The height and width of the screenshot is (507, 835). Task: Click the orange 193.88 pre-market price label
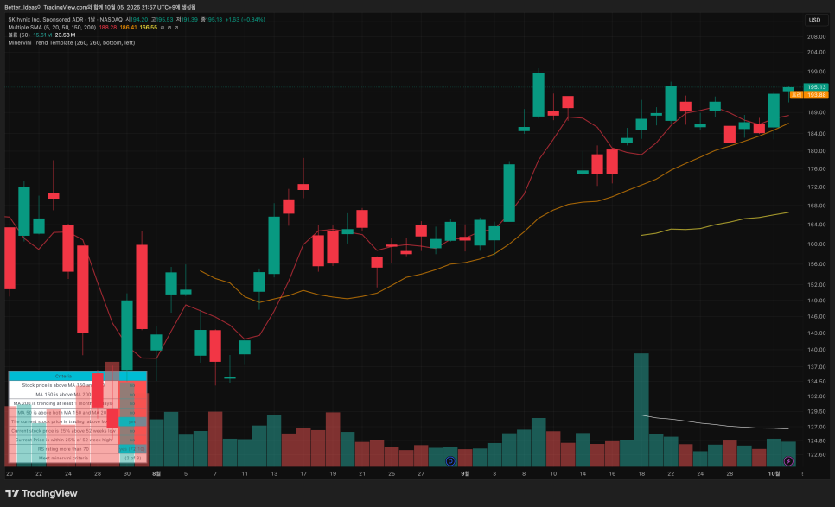pyautogui.click(x=816, y=95)
